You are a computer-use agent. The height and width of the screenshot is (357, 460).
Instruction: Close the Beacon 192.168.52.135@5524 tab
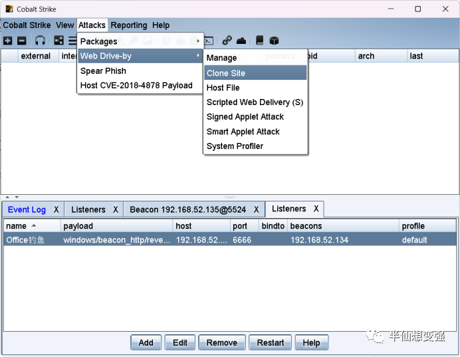click(x=257, y=209)
